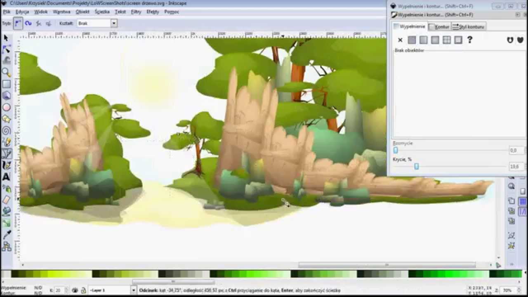
Task: Collapse the docked Fill and Stroke dialog
Action: pos(517,14)
